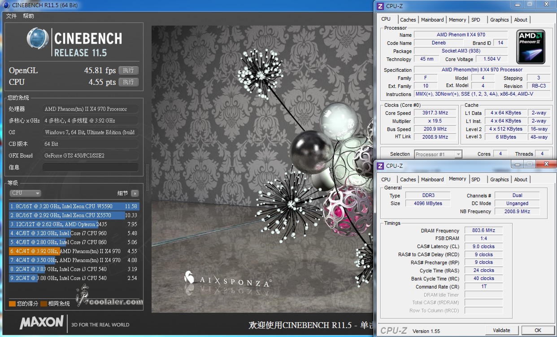
Task: Click the Validate button in CPU-Z
Action: tap(501, 330)
